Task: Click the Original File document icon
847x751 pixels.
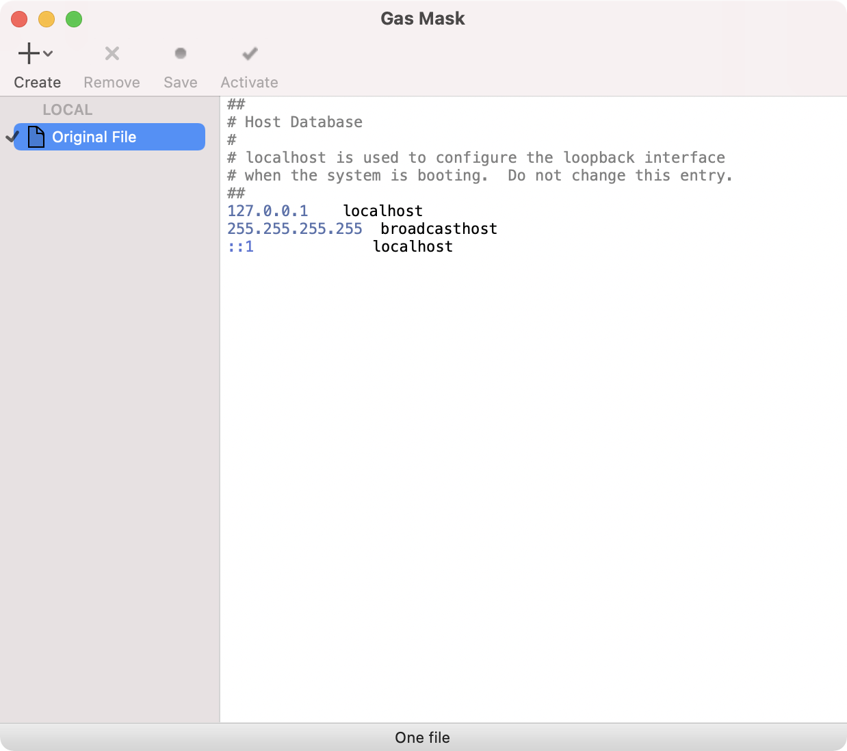Action: [36, 137]
